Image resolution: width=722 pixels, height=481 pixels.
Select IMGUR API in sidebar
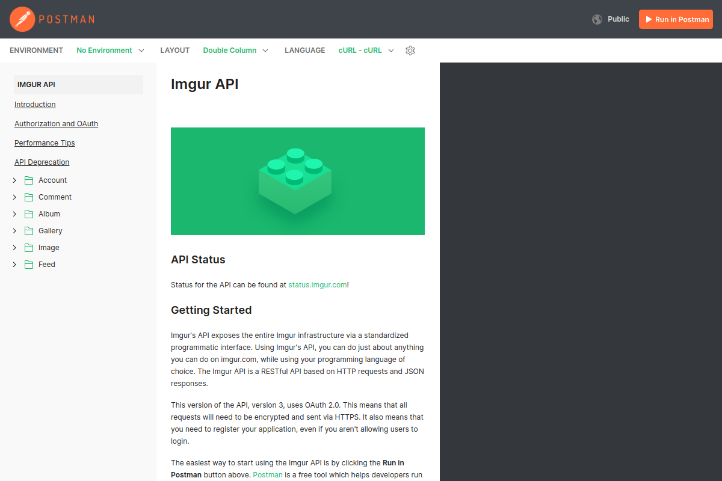coord(78,85)
